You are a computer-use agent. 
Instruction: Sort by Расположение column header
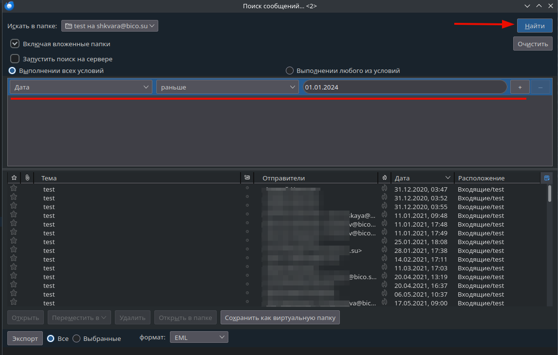point(497,177)
